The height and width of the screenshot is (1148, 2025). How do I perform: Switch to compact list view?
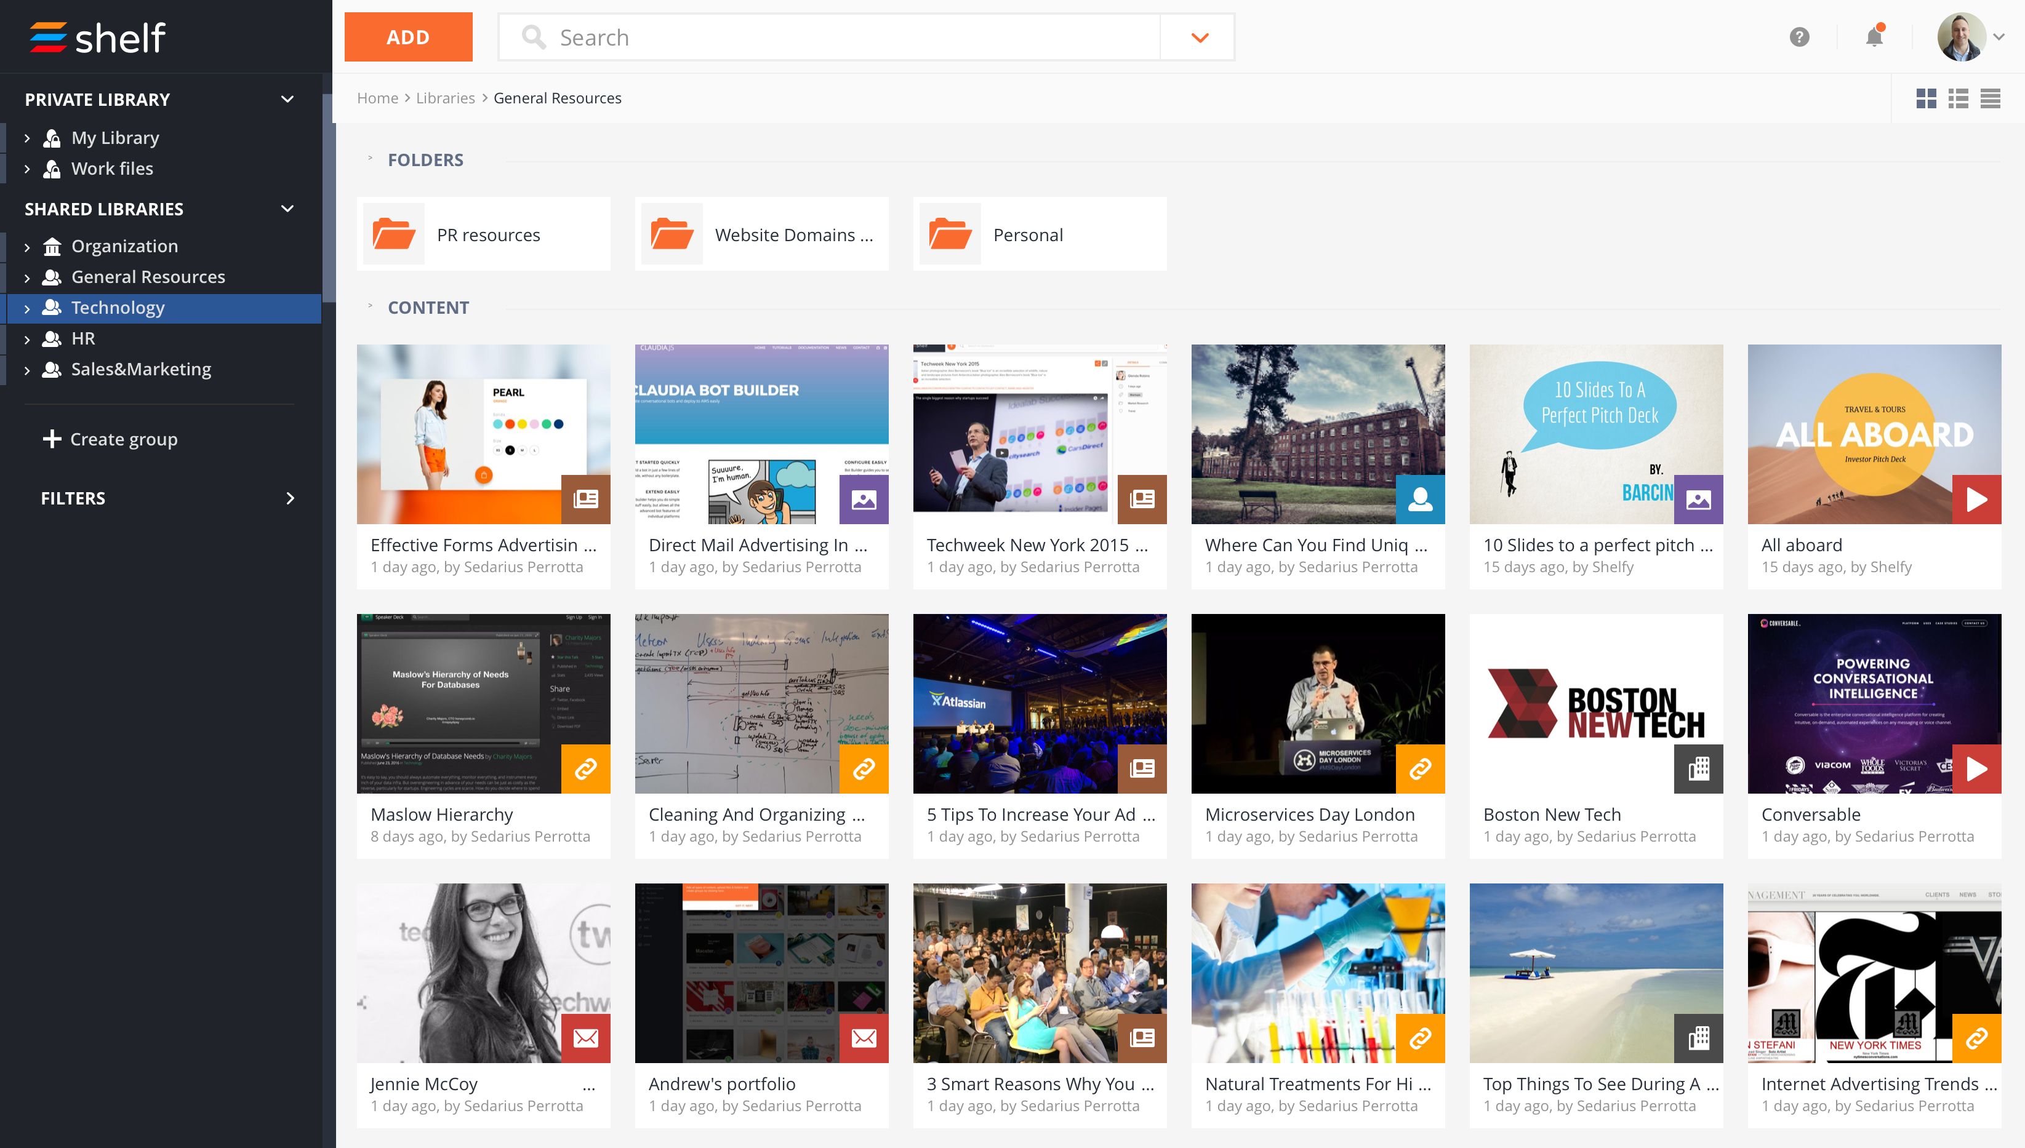1989,98
